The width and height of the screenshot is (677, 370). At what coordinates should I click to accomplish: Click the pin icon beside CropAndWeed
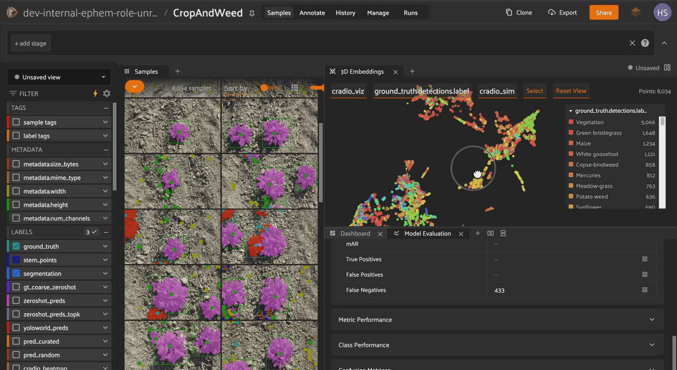pyautogui.click(x=252, y=13)
